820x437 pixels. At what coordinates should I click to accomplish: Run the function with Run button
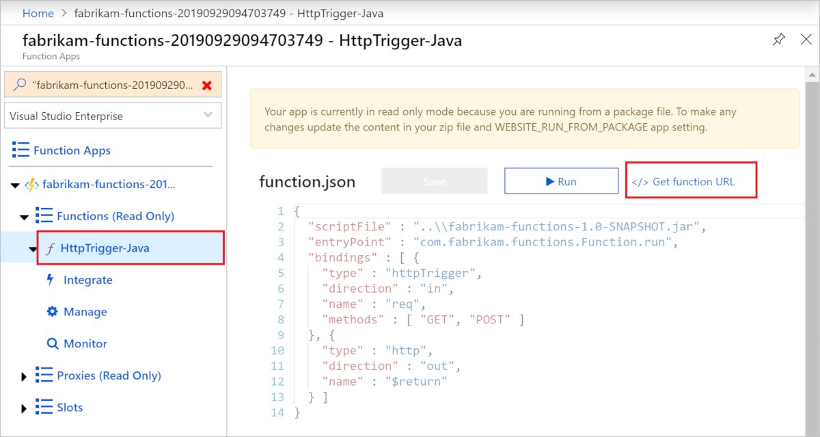coord(561,181)
